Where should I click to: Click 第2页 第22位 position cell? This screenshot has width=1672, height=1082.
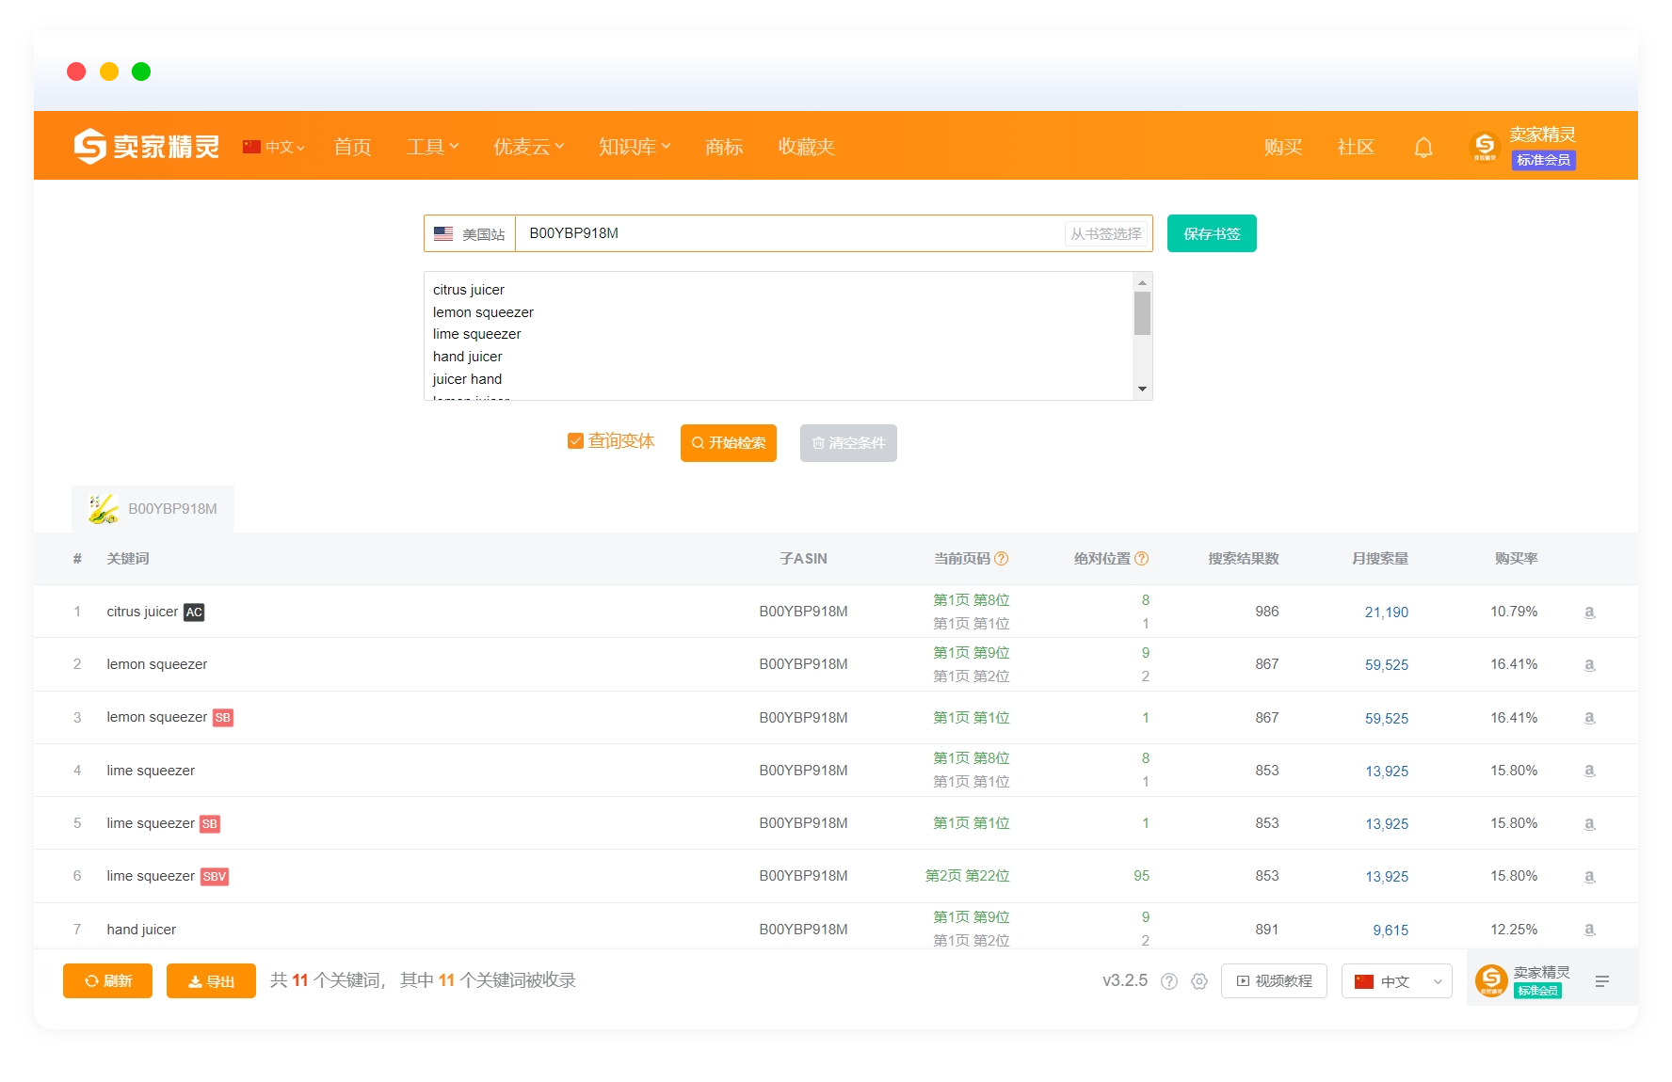pos(967,876)
